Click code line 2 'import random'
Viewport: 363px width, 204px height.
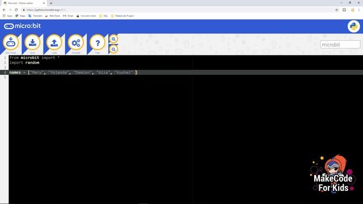pyautogui.click(x=24, y=63)
